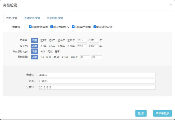Choose 11-20 family count

(57, 57)
